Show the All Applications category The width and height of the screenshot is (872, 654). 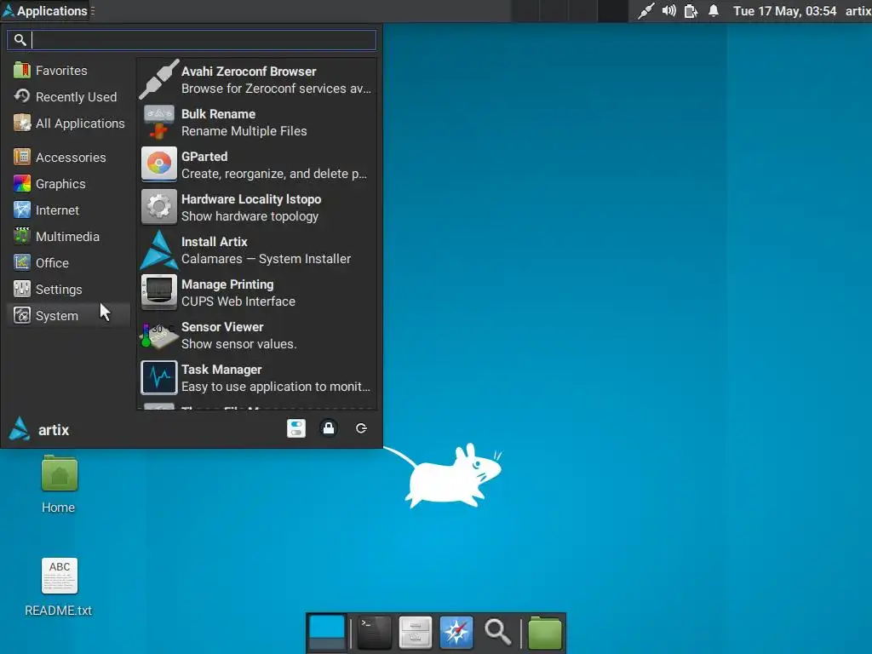click(68, 123)
